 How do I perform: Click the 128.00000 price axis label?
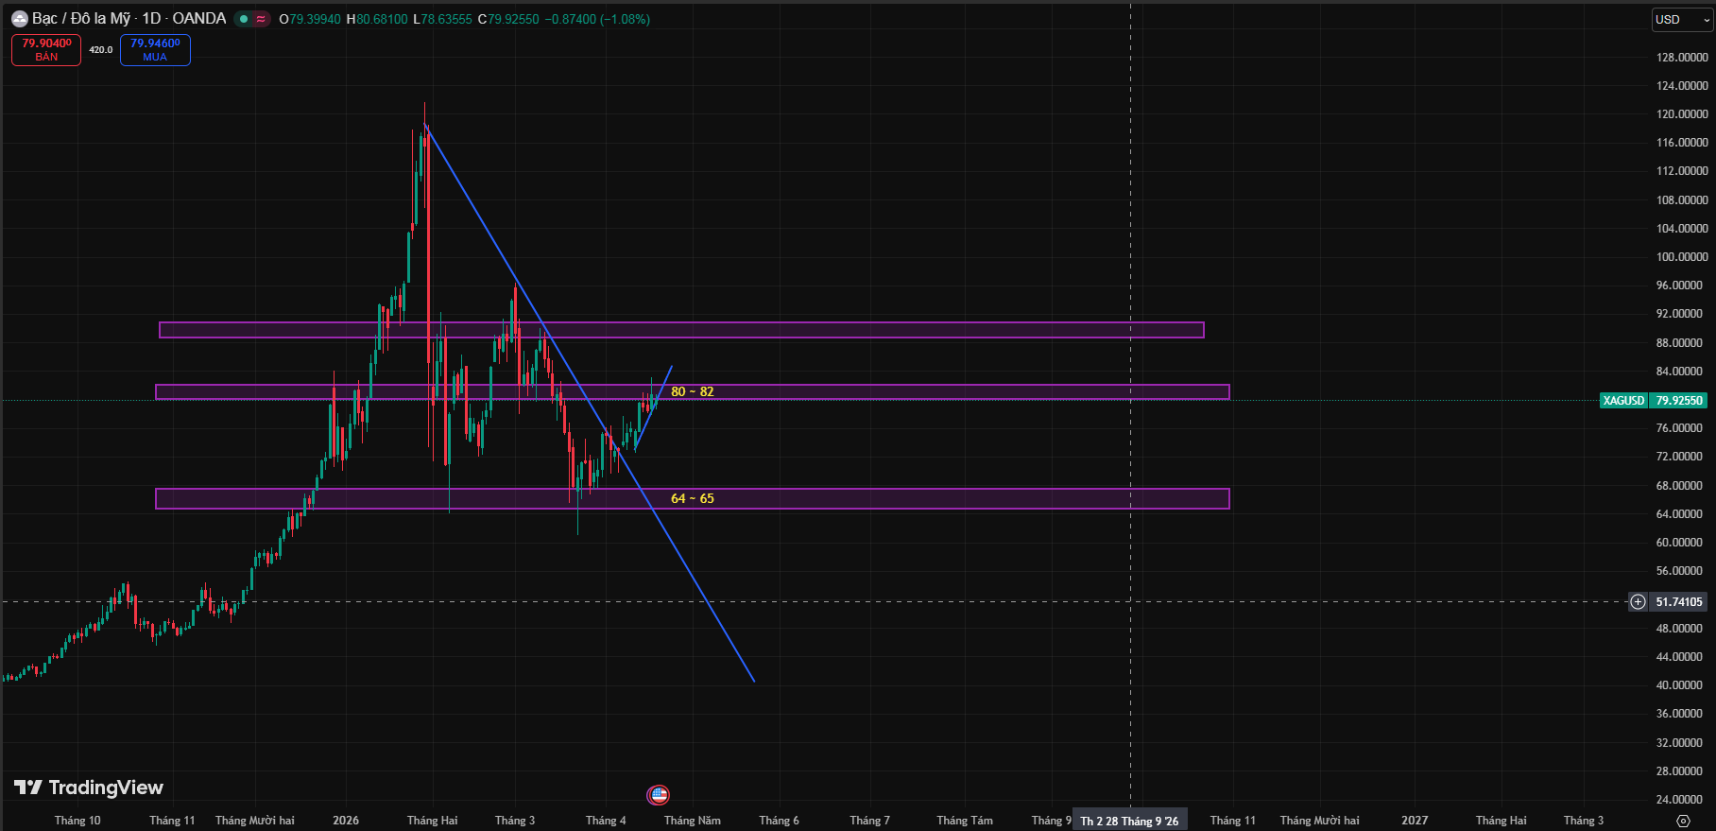[1682, 57]
